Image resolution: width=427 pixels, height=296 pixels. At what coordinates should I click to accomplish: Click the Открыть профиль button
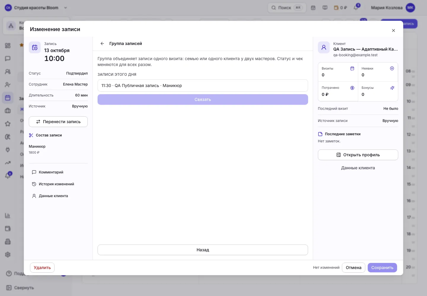[358, 155]
